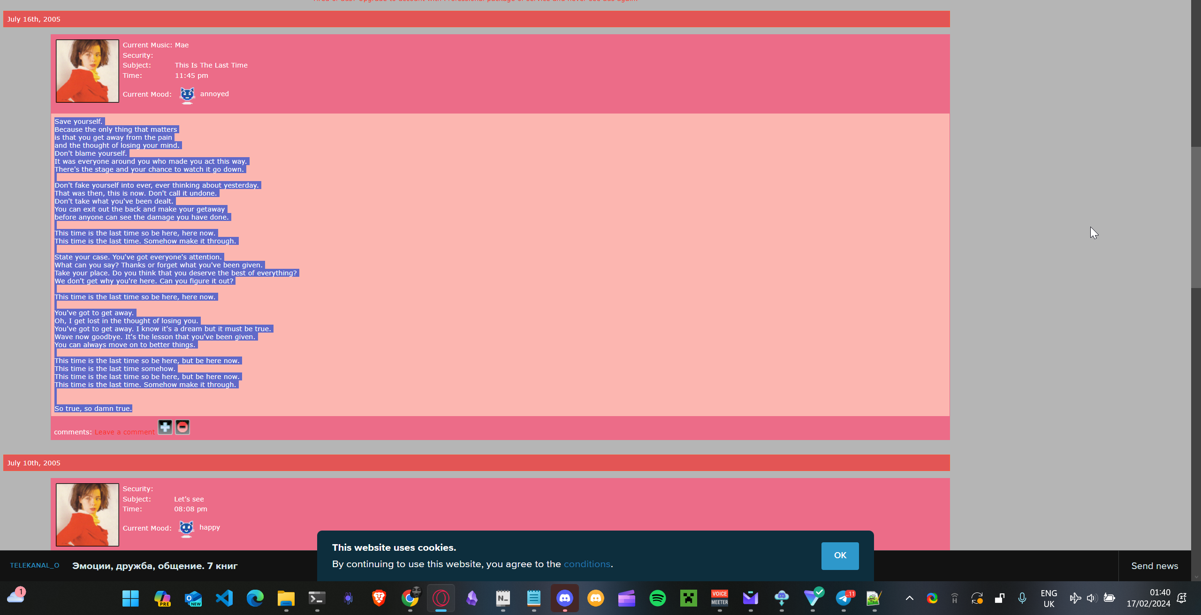Open new Outlook from the taskbar
This screenshot has width=1201, height=615.
click(193, 598)
